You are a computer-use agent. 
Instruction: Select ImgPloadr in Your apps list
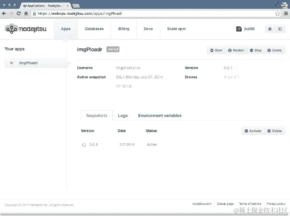pos(37,63)
